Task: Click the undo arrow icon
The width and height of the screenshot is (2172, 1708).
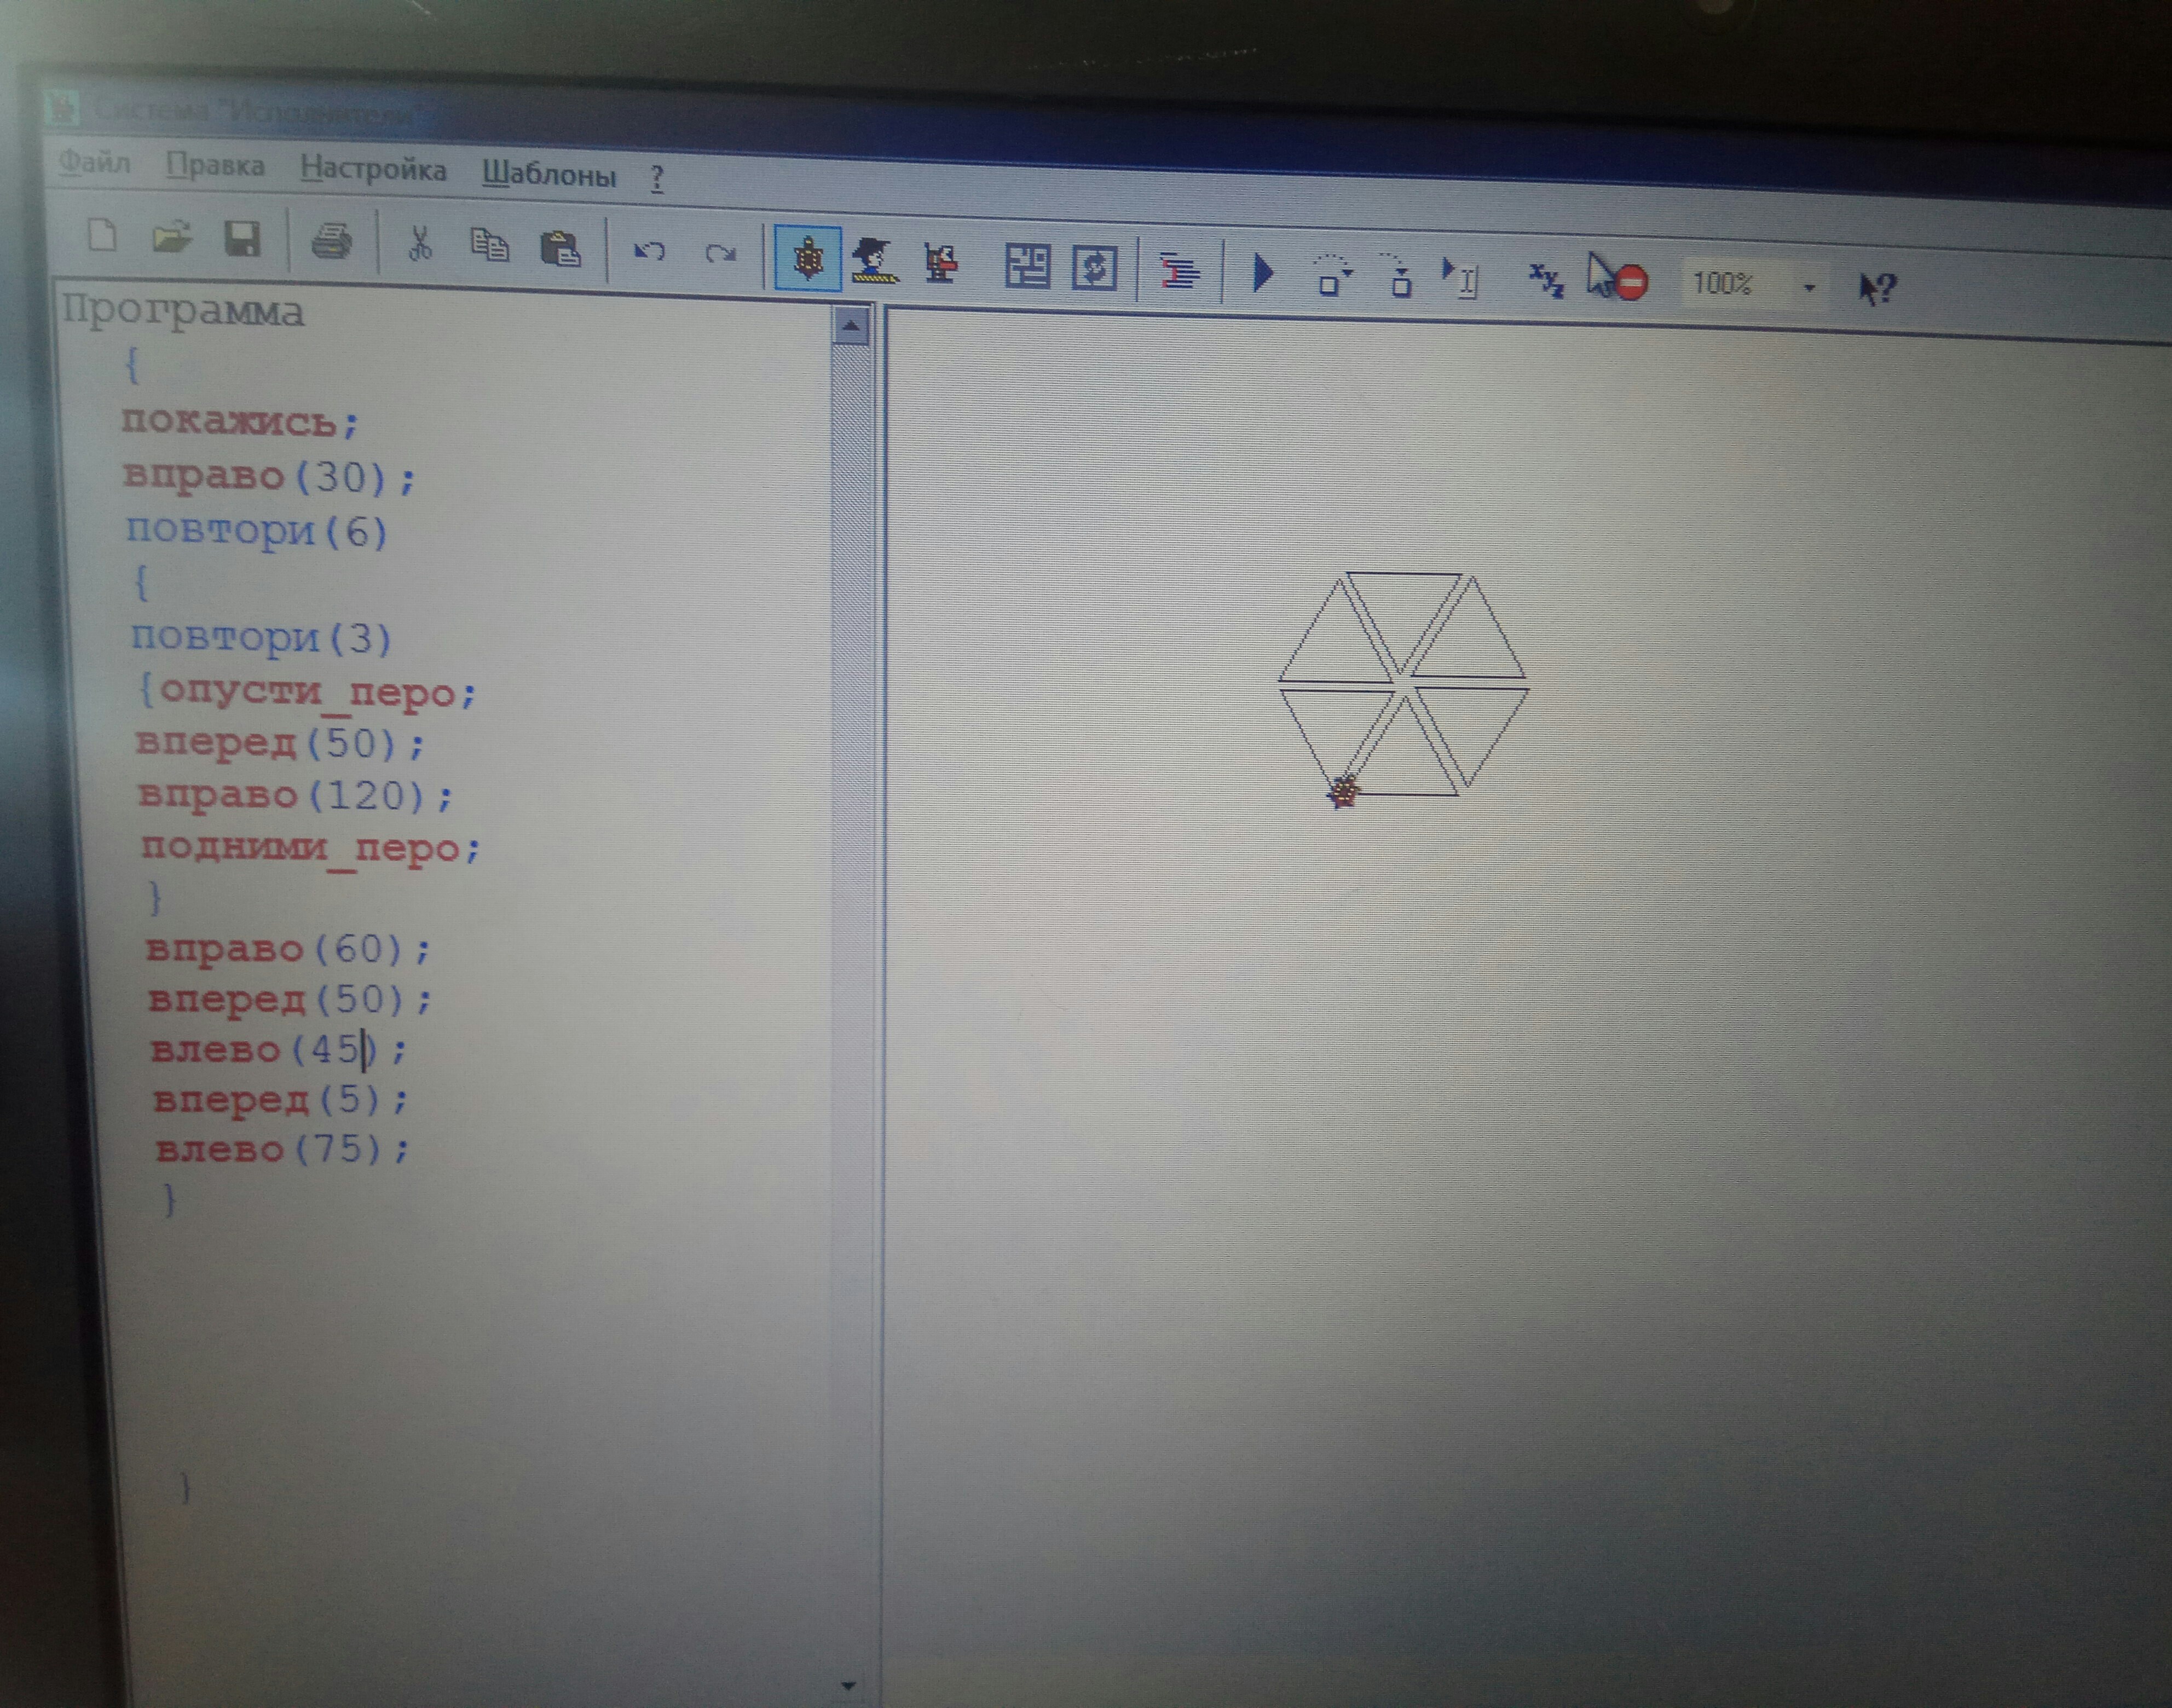Action: pyautogui.click(x=649, y=251)
